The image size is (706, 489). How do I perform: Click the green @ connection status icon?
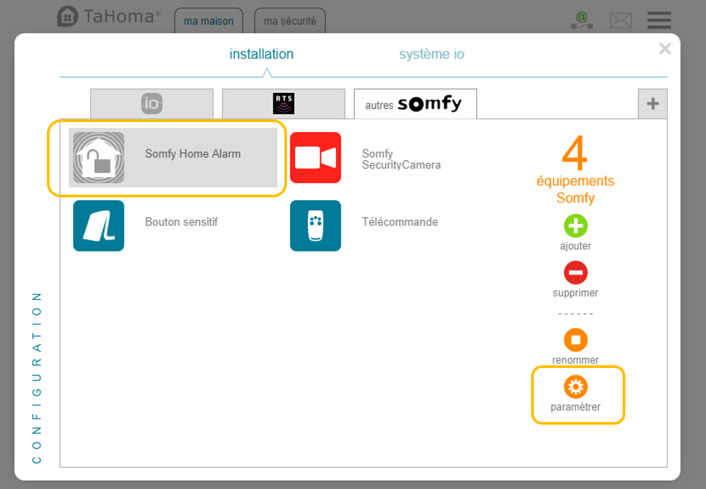[x=581, y=21]
